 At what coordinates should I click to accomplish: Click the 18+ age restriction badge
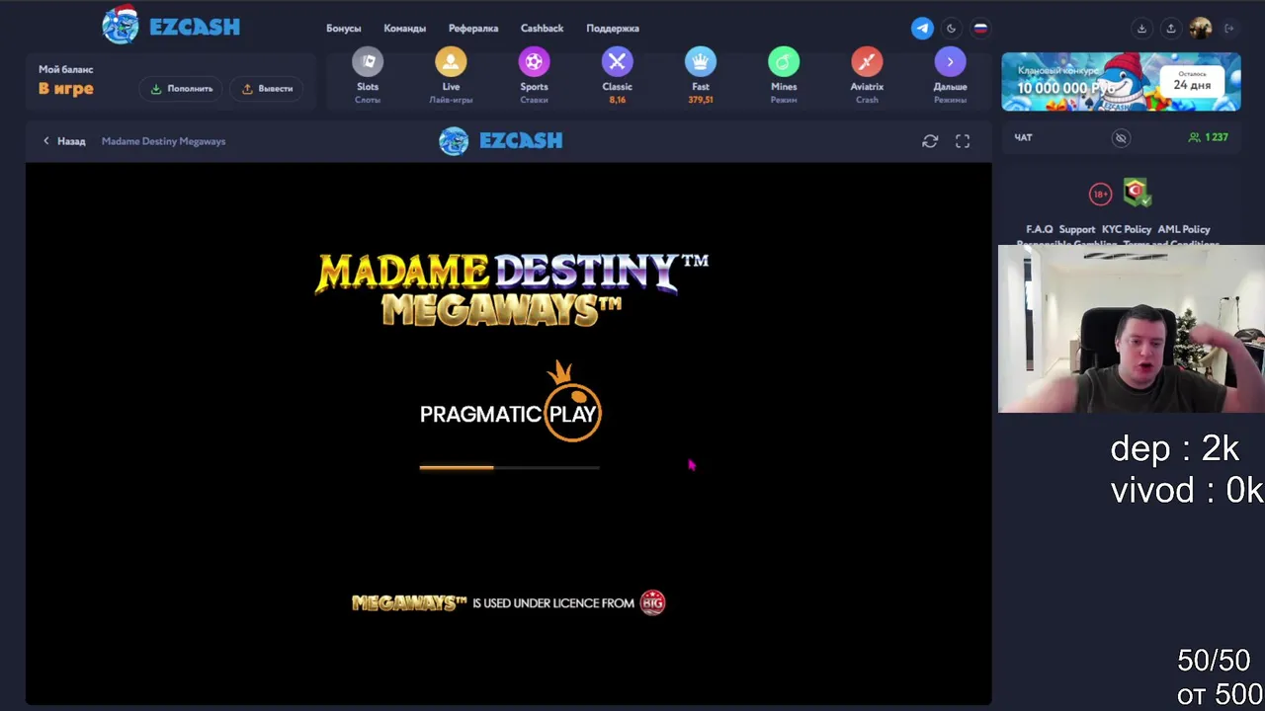[x=1100, y=195]
